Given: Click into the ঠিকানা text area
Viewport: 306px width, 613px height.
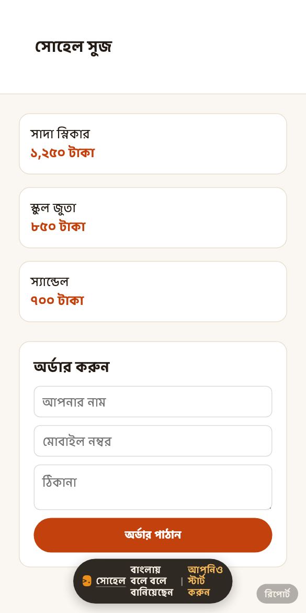Looking at the screenshot, I should click(153, 487).
